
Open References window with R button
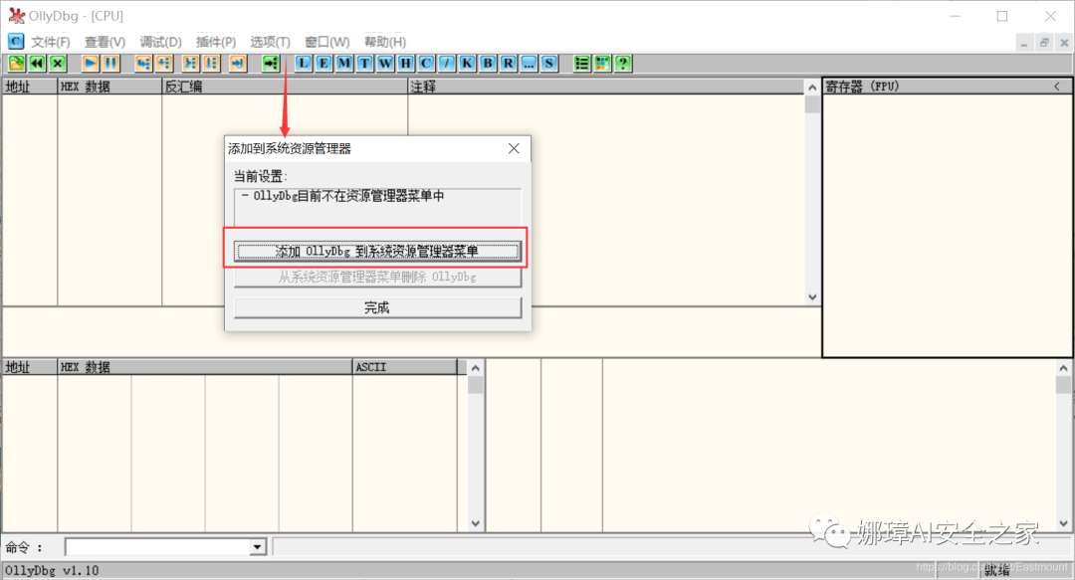click(508, 64)
